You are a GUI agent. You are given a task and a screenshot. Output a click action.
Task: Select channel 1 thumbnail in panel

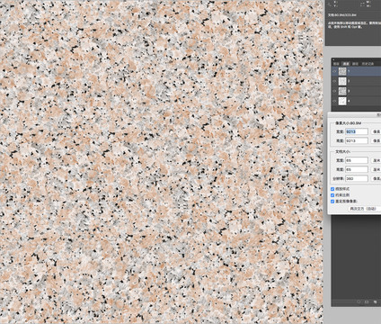[x=342, y=71]
